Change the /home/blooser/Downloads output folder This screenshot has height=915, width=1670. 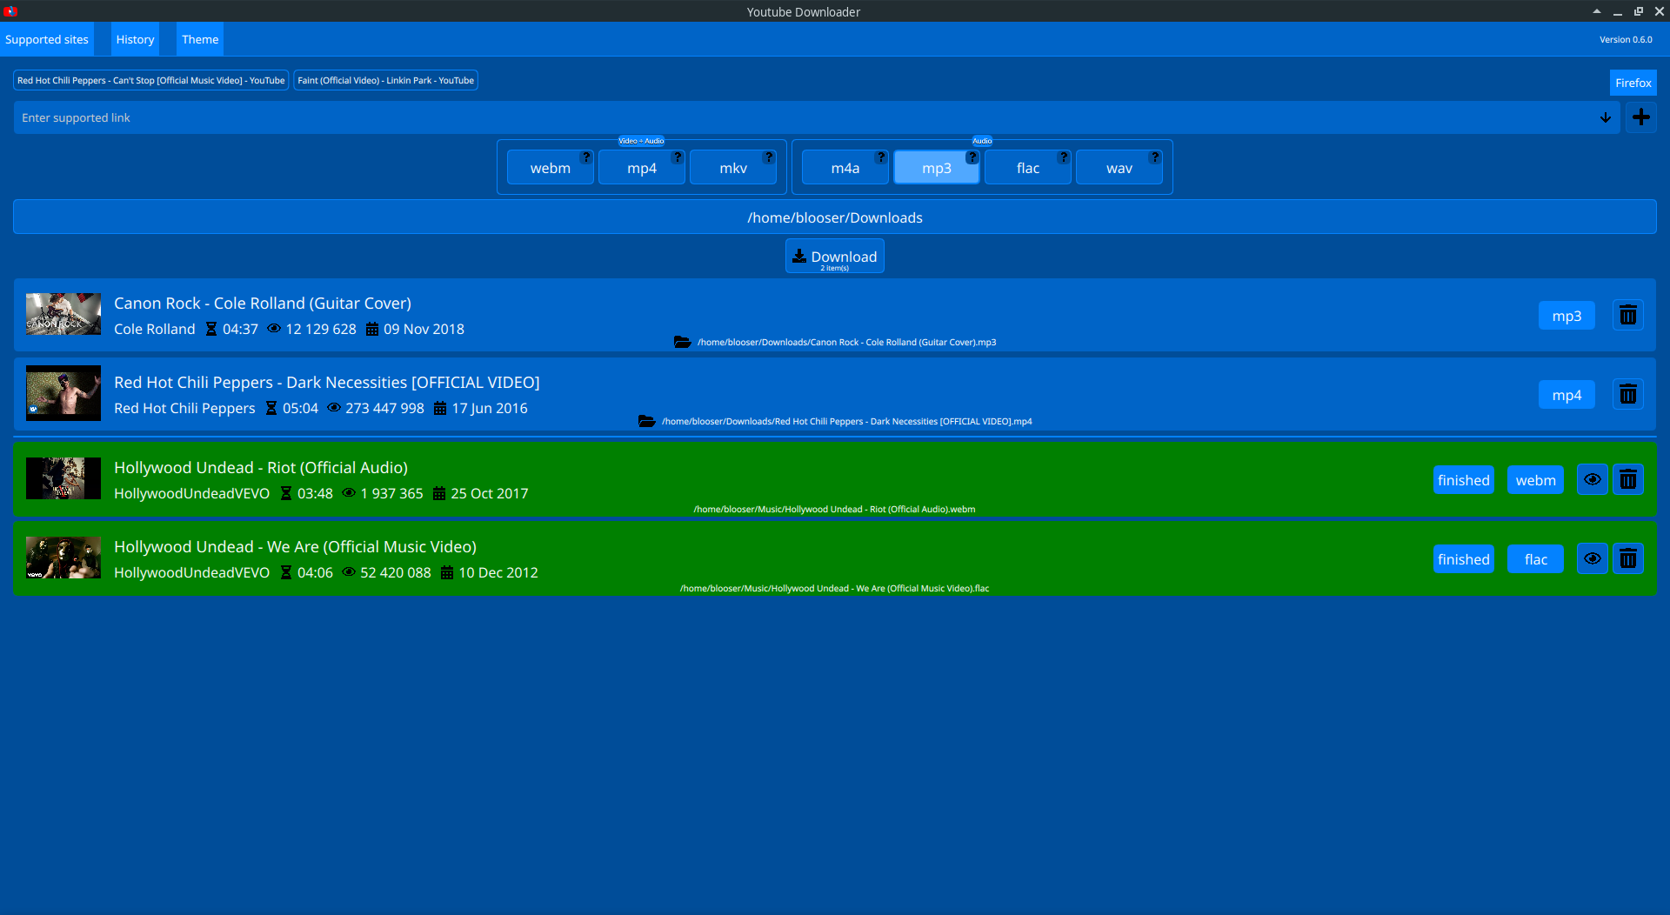pos(834,217)
